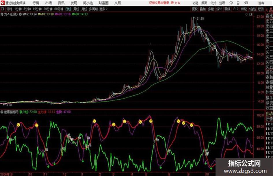Click the 叠加 toolbar button

[203, 9]
